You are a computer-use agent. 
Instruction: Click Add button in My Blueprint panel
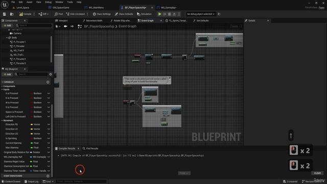(x=7, y=74)
